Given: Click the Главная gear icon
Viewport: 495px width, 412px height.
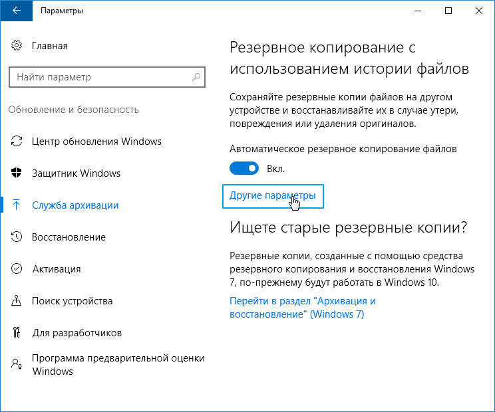Looking at the screenshot, I should click(x=17, y=46).
